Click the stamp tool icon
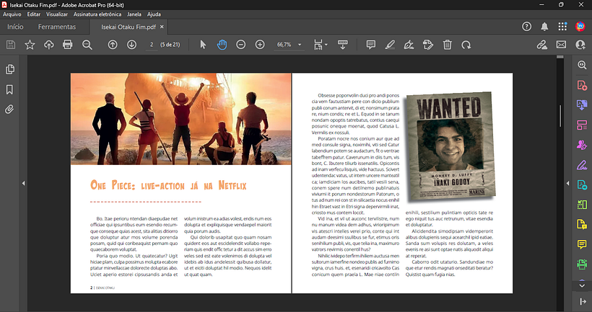The height and width of the screenshot is (312, 592). [x=428, y=45]
